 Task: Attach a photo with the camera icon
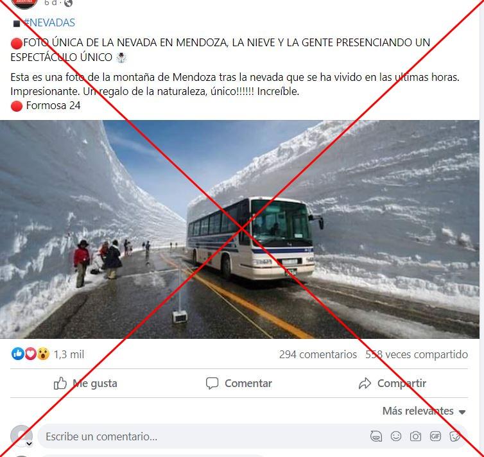coord(415,436)
